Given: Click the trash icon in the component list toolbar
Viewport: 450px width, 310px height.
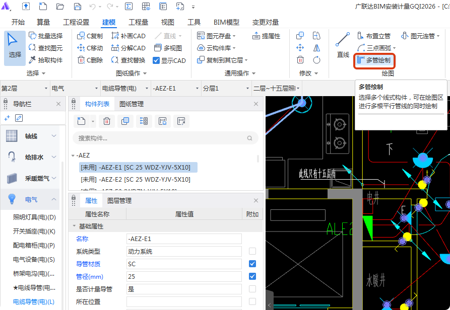Looking at the screenshot, I should (x=106, y=121).
